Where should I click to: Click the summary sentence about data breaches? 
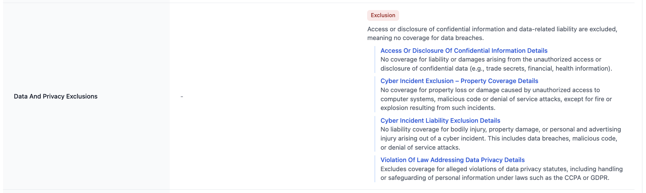tap(492, 34)
